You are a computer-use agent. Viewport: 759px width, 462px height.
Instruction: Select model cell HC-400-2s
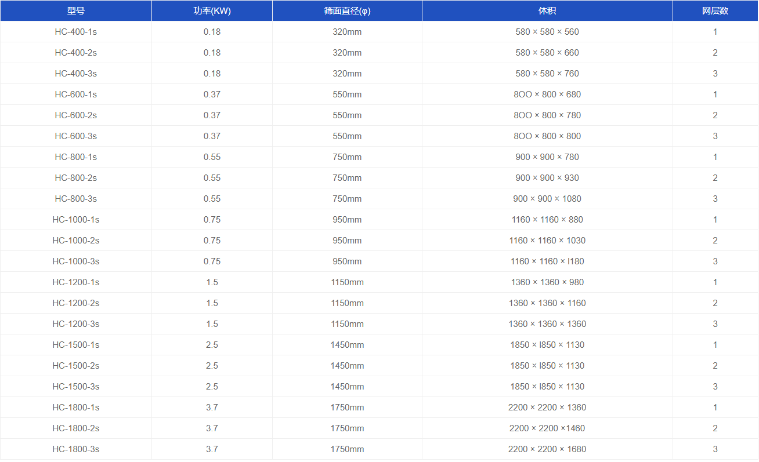[x=76, y=53]
